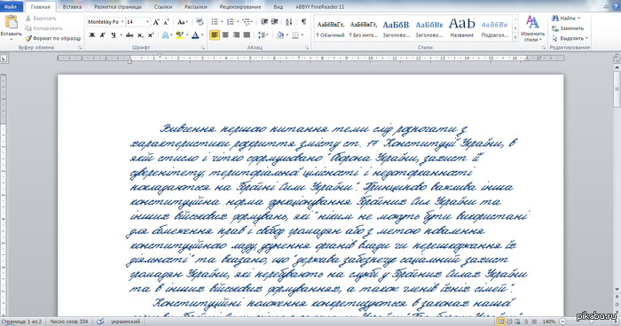Switch to the Ссылки tab
Viewport: 621px width, 326px height.
click(163, 7)
